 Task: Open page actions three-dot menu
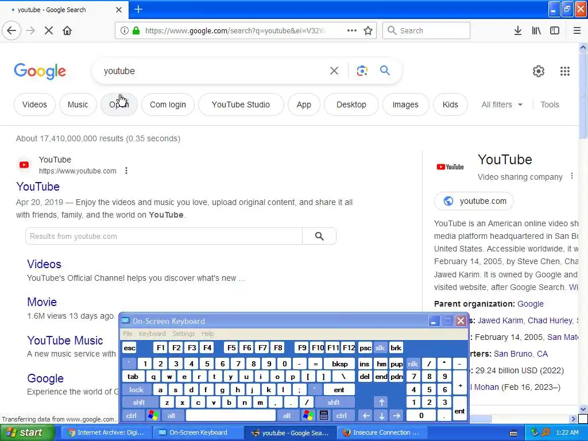tap(352, 30)
